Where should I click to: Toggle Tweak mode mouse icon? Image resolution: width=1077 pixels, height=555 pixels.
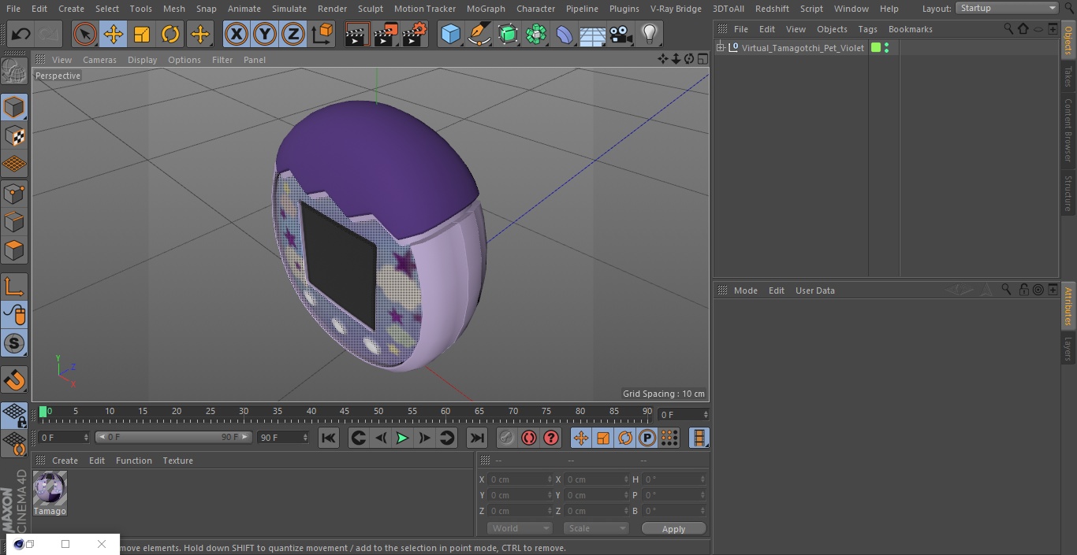tap(14, 315)
